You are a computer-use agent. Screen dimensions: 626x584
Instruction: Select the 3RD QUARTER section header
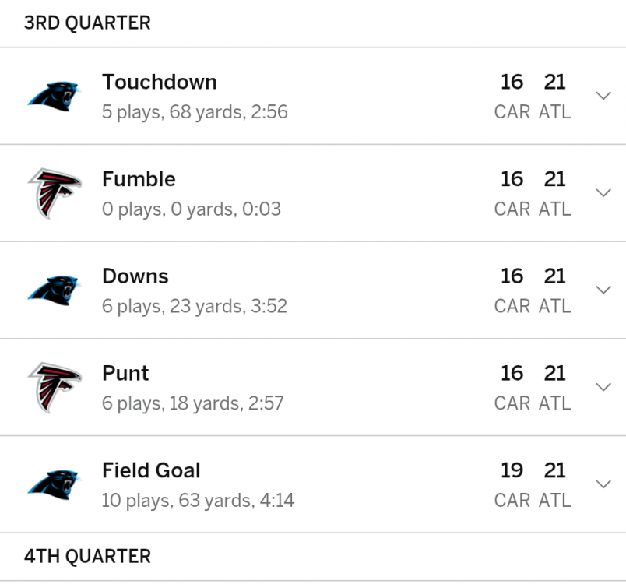87,23
